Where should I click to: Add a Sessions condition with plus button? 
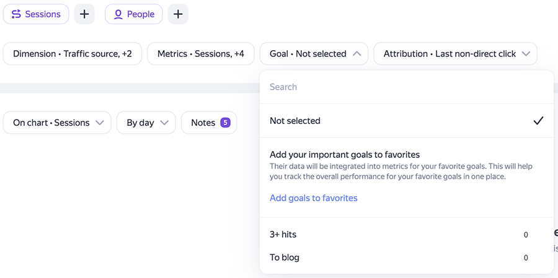click(84, 14)
